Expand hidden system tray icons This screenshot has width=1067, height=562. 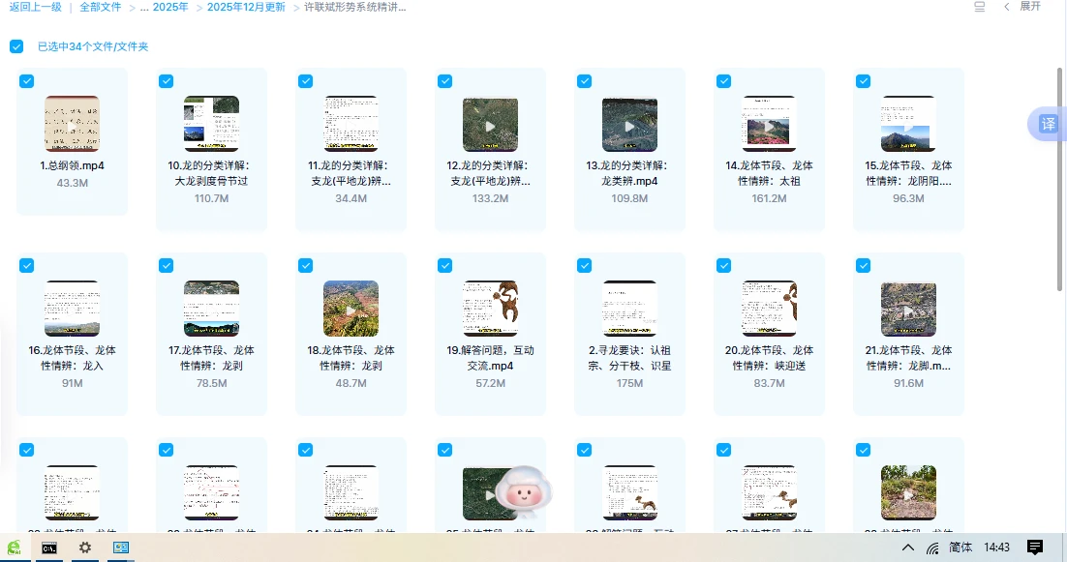[x=907, y=547]
